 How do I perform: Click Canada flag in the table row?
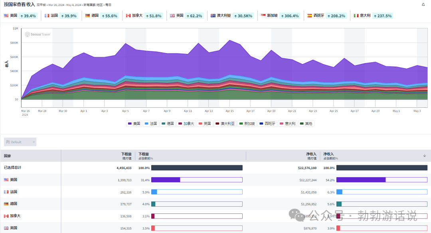click(x=6, y=216)
